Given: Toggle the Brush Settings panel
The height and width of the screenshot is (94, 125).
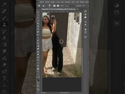Looking at the screenshot, I should click(54, 6).
